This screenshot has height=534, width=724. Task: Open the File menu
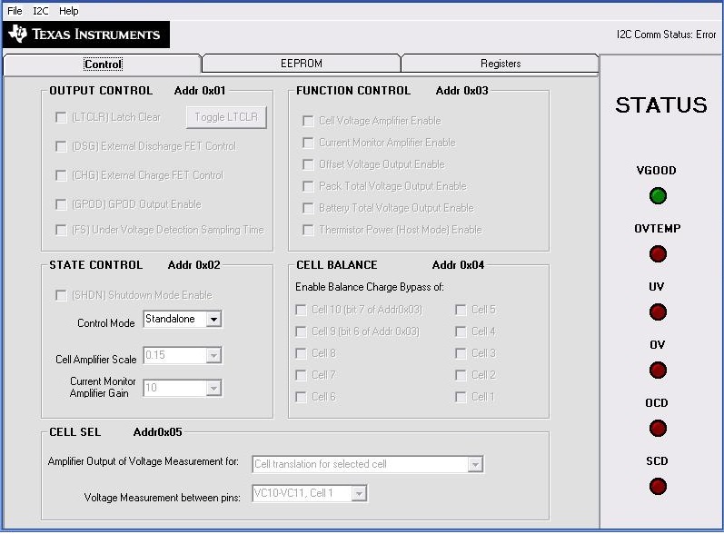tap(15, 11)
